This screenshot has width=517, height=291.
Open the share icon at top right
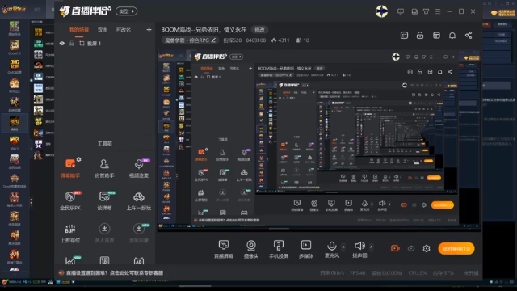pos(469,36)
